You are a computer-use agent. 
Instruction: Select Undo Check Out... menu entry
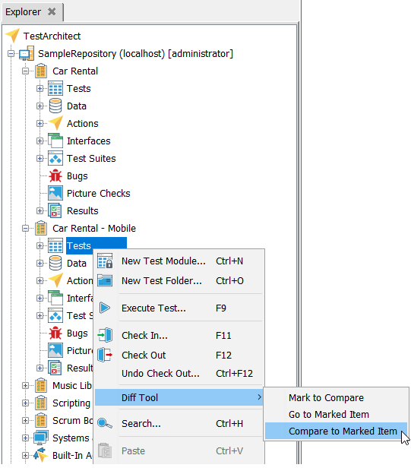pos(179,373)
